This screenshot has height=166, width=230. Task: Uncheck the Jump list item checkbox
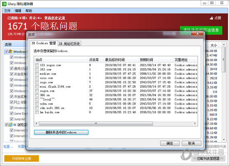[11, 119]
